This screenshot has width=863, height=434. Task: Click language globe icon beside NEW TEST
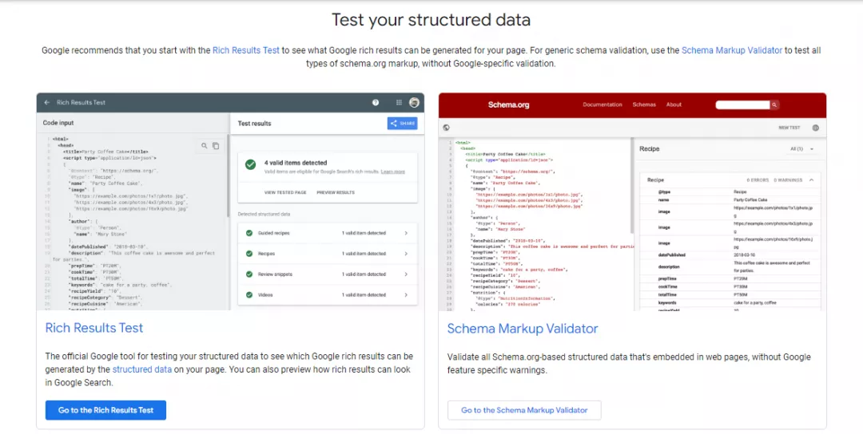[x=816, y=128]
